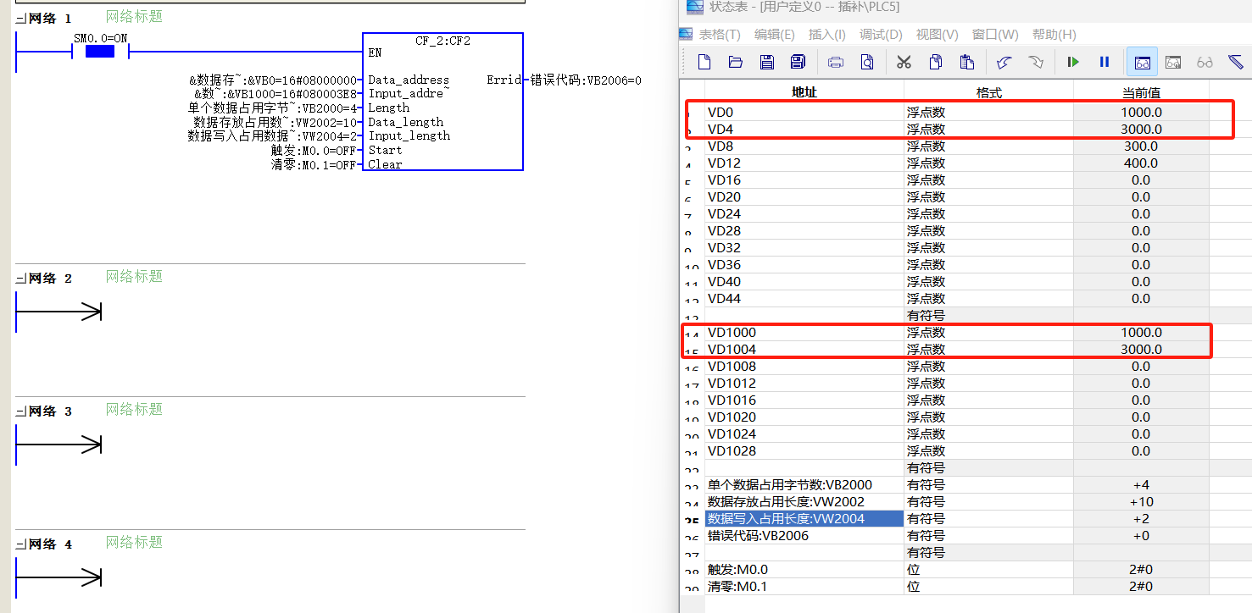Click the small icon left of 表格(T) menu

[687, 35]
